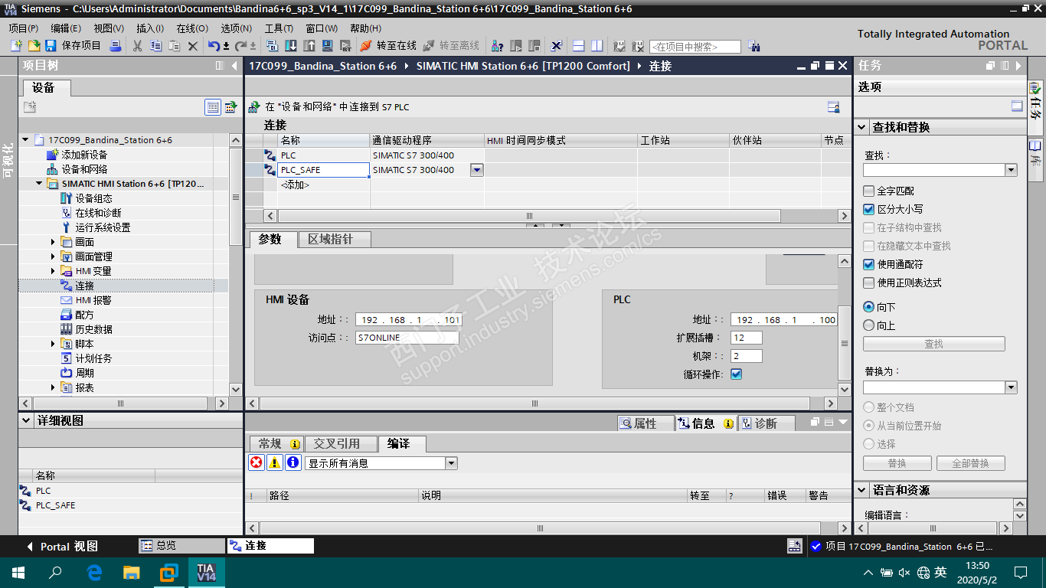Select the 向上 search up radio button
Viewport: 1046px width, 588px height.
pyautogui.click(x=868, y=325)
